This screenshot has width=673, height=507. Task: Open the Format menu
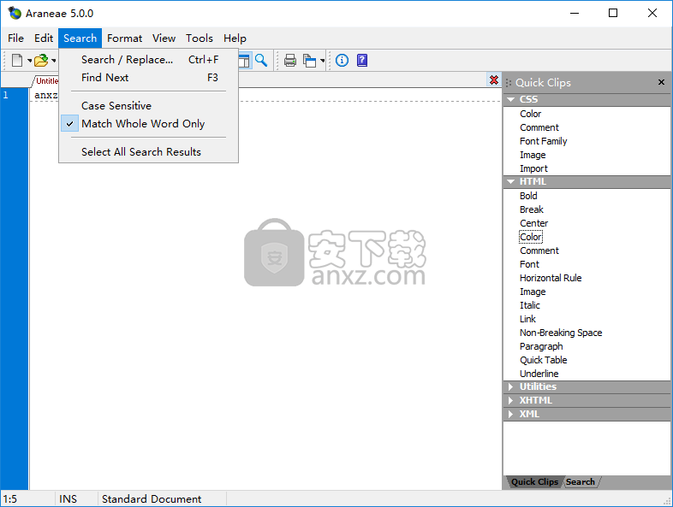(124, 38)
